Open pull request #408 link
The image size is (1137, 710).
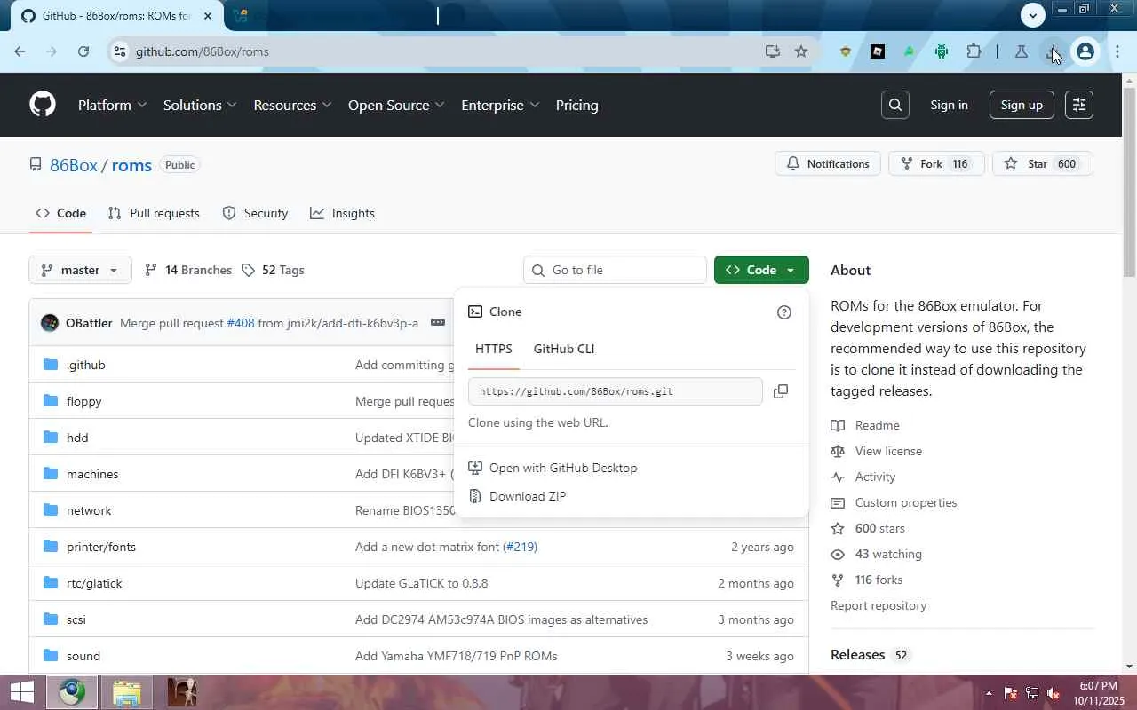point(240,323)
